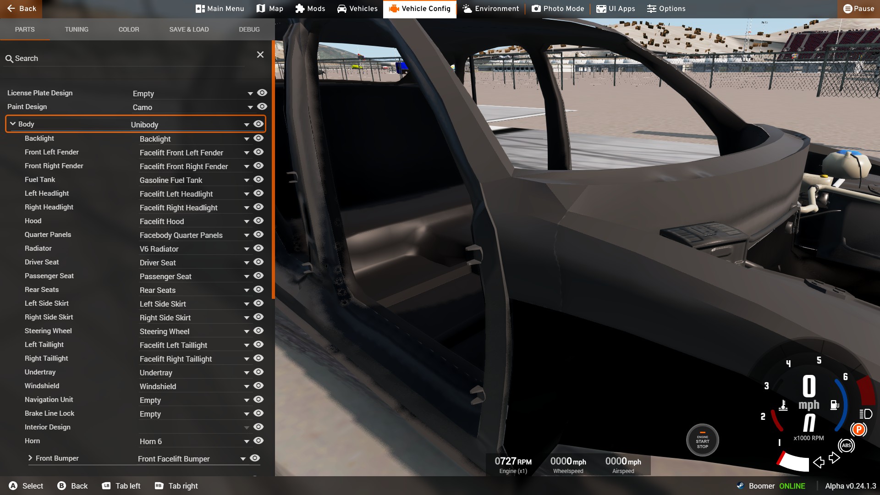Screen dimensions: 880x495
Task: Click the Pause button
Action: point(858,9)
